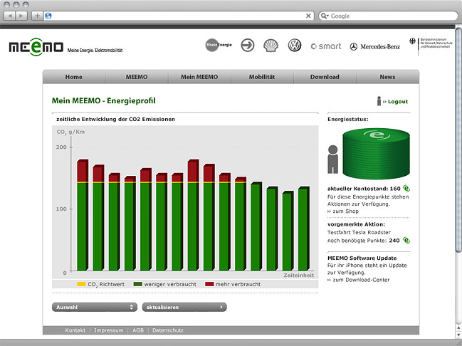Click the Volkswagen logo icon

tap(294, 46)
